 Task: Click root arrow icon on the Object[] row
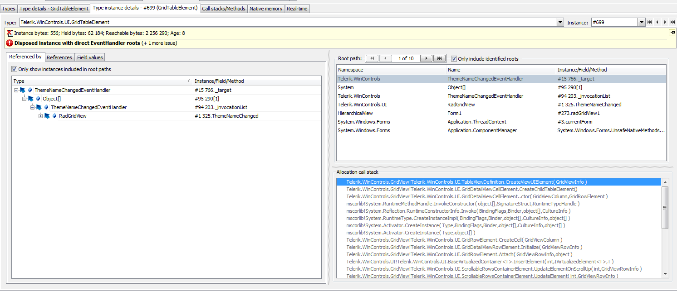coord(30,99)
